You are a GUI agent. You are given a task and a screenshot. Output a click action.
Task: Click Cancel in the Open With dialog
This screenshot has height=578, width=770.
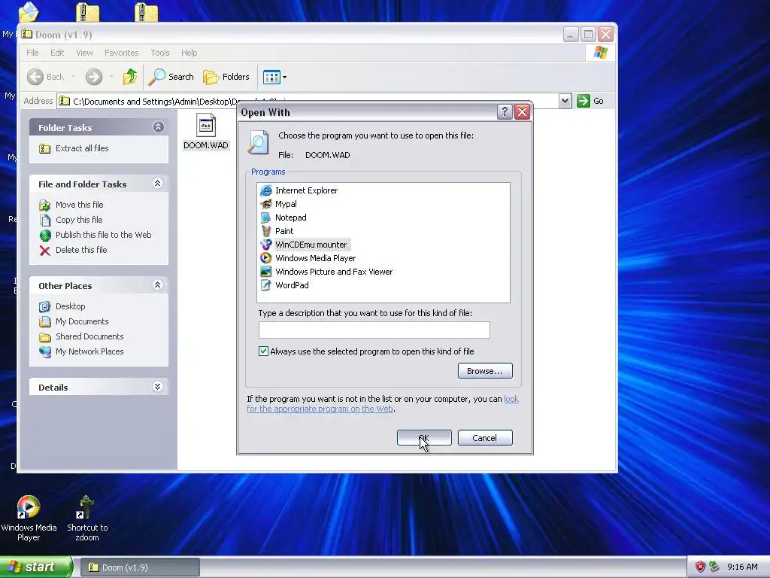click(x=485, y=437)
